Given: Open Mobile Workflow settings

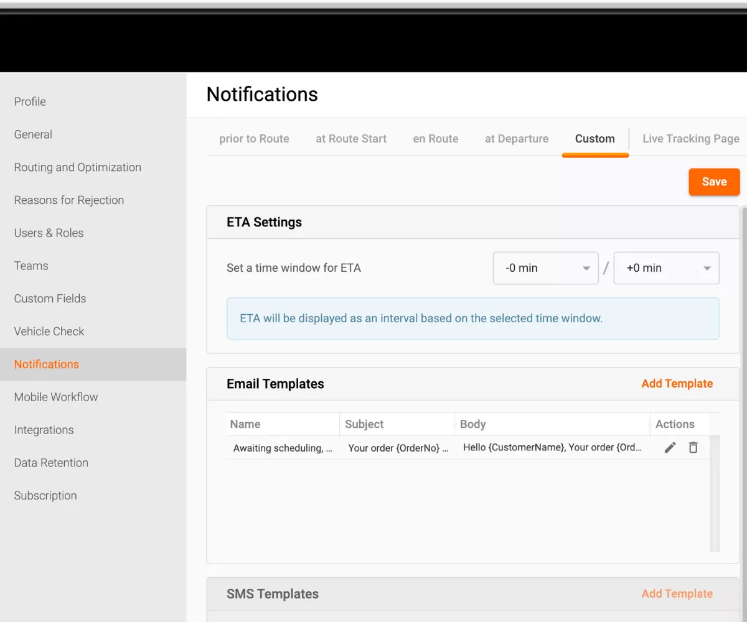Looking at the screenshot, I should pos(93,397).
